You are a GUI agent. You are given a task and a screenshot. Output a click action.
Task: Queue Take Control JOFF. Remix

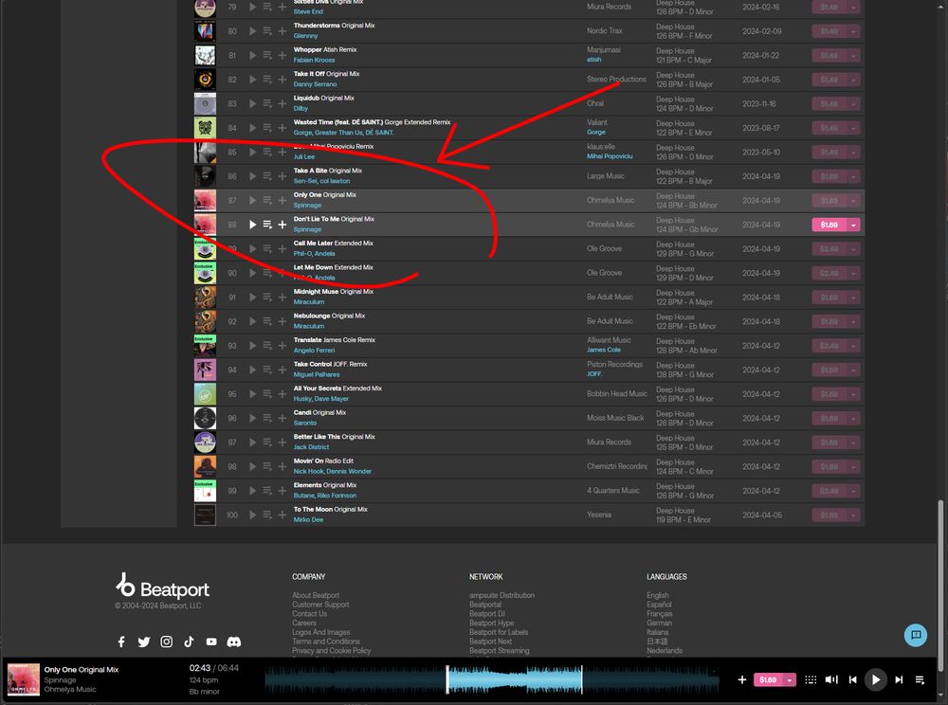[x=267, y=370]
